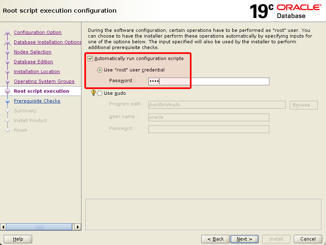This screenshot has height=245, width=326.
Task: Click the Prerequisite Checks step marker
Action: (x=7, y=101)
